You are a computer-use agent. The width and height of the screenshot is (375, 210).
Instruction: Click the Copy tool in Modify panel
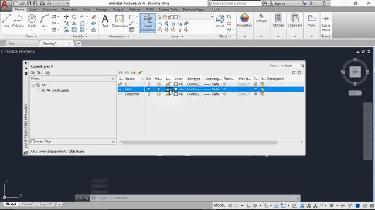pos(66,23)
